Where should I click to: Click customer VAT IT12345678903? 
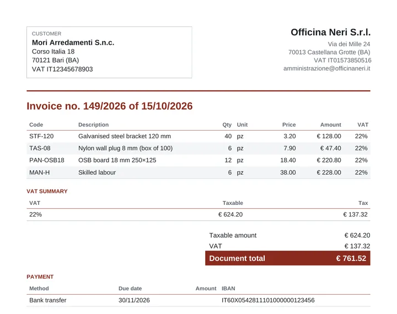coord(62,69)
